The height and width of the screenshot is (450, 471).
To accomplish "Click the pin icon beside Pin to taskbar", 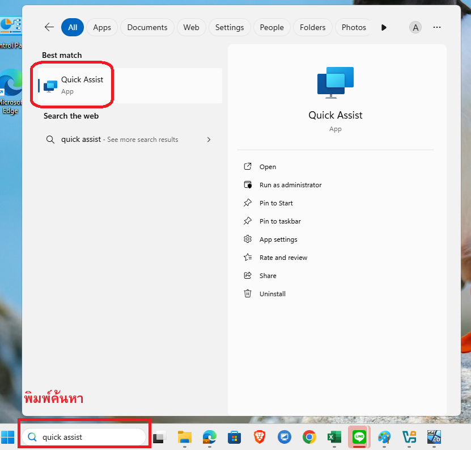I will (x=248, y=221).
